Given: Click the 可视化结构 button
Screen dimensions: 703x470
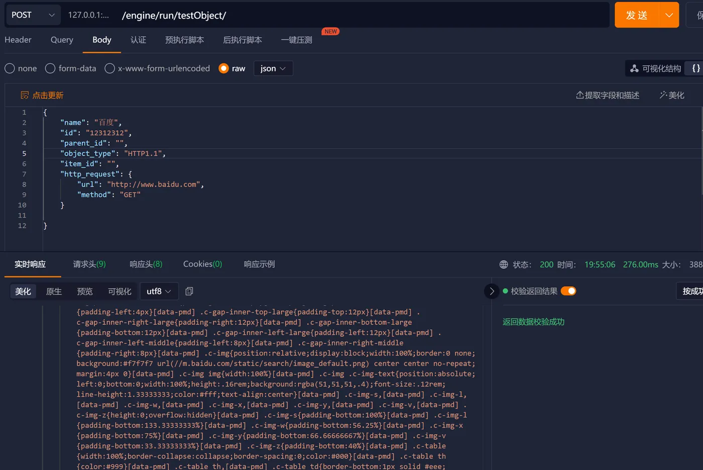Looking at the screenshot, I should point(656,68).
